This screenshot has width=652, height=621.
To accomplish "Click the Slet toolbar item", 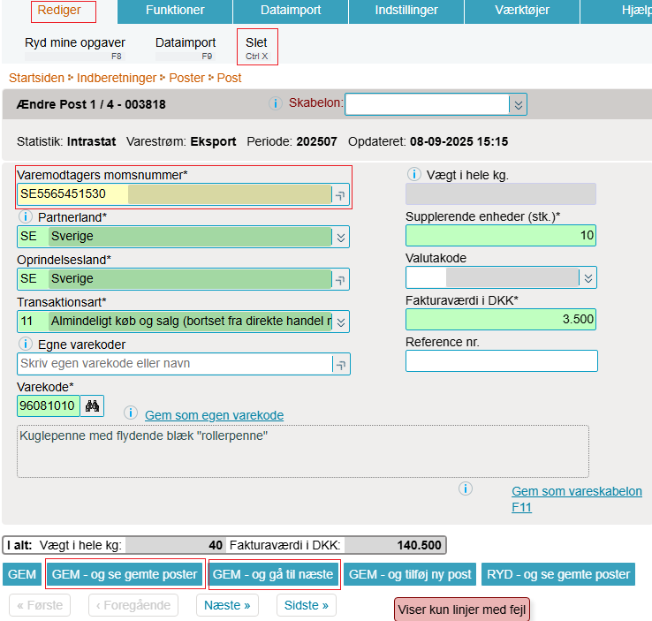I will tap(257, 47).
